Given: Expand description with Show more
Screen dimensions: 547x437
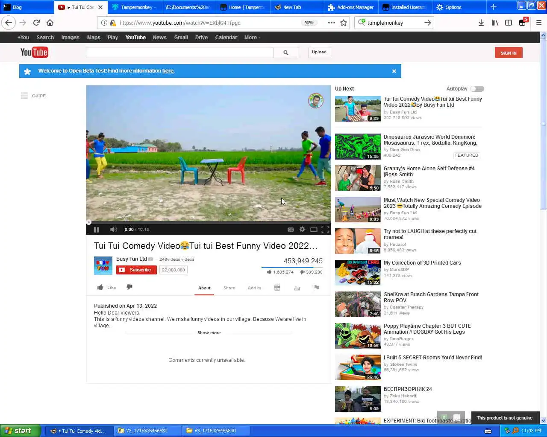Looking at the screenshot, I should 209,333.
